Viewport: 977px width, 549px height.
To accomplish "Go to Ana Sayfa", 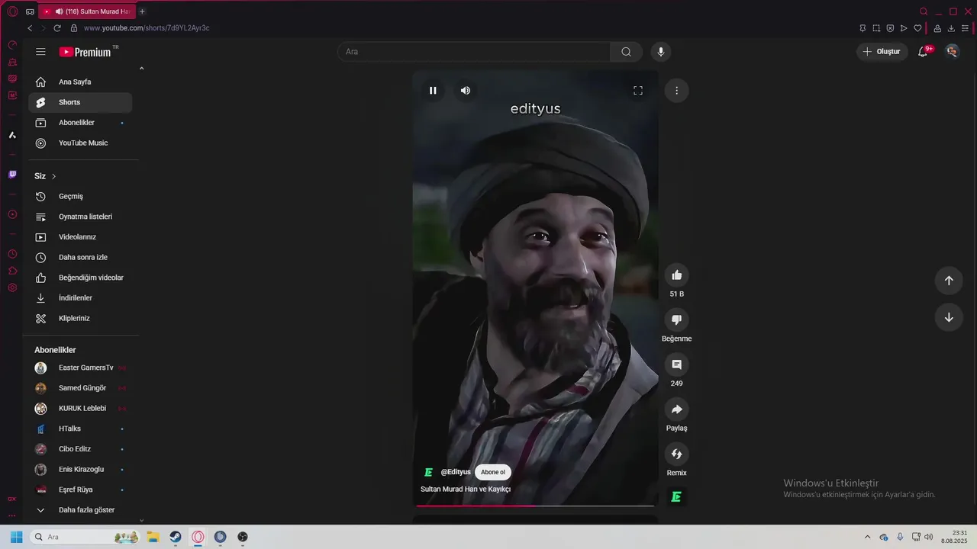I will [x=80, y=82].
